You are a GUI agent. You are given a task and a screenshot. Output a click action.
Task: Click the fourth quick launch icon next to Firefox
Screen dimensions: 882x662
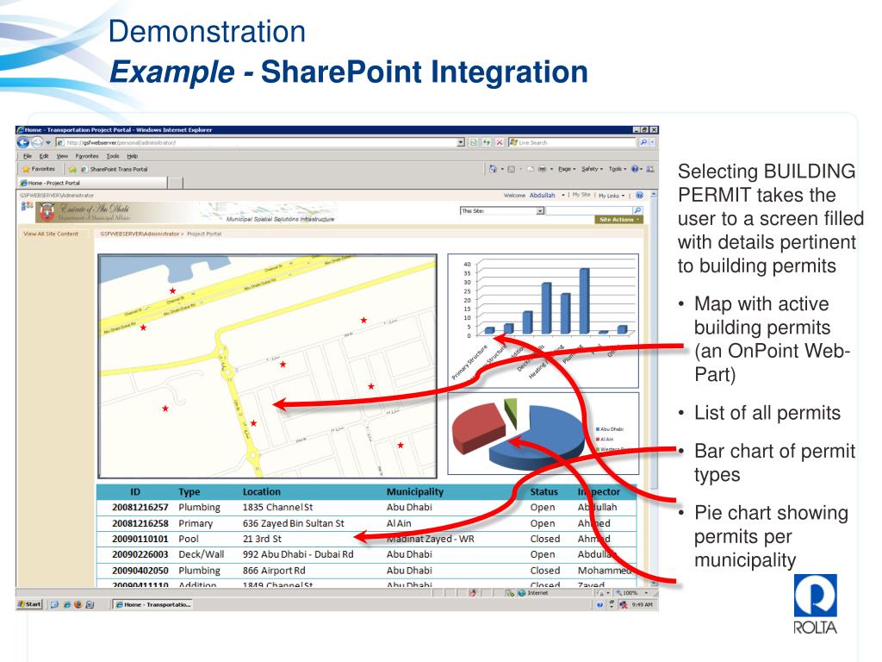(90, 604)
